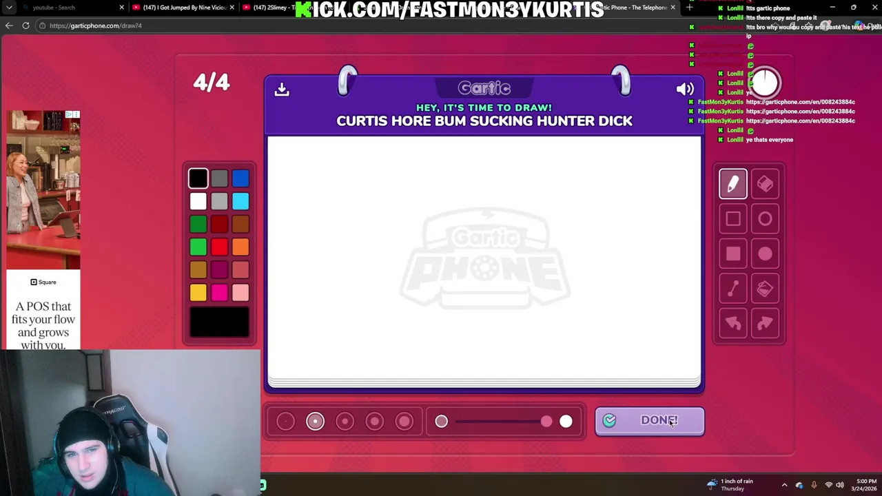Select the smallest brush size
Screen dimensions: 882x496
tap(285, 421)
